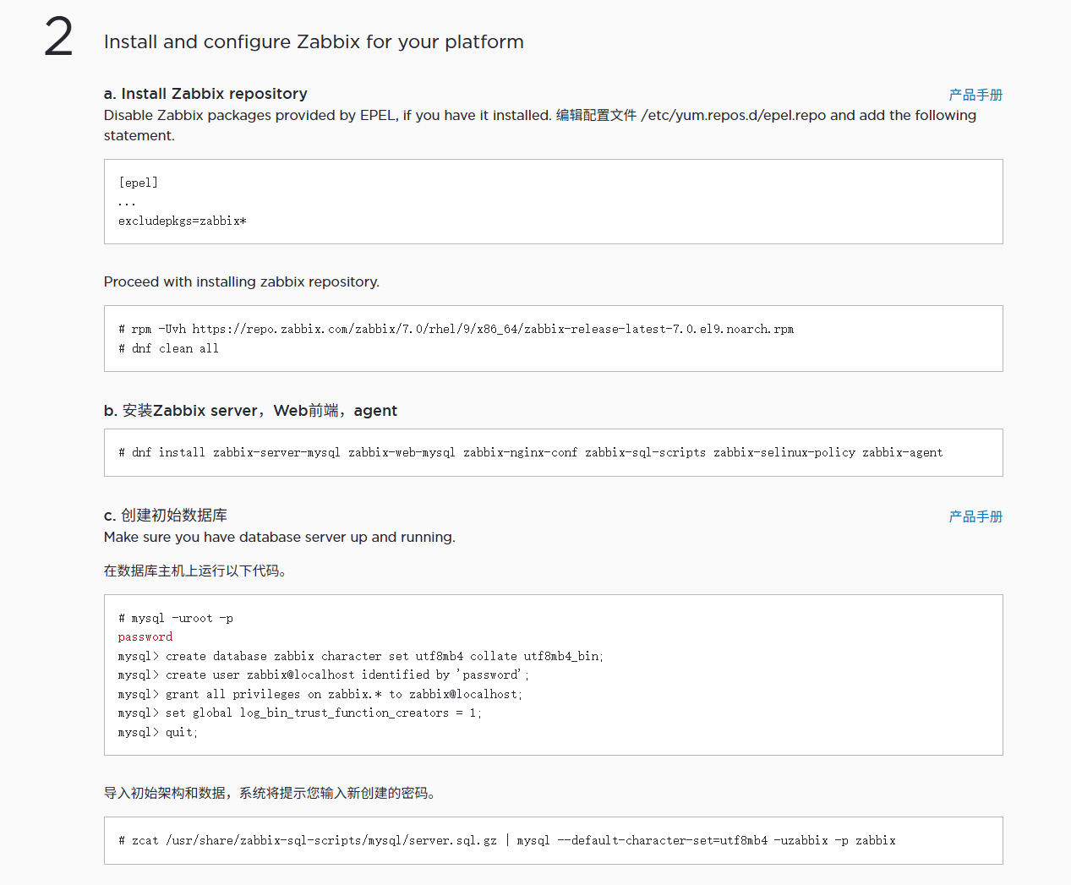1071x885 pixels.
Task: Click the 'excludepkgs=zabbix*' line
Action: (x=183, y=221)
